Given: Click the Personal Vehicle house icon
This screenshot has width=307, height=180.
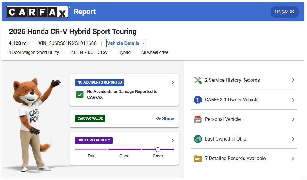Looking at the screenshot, I should coord(198,119).
